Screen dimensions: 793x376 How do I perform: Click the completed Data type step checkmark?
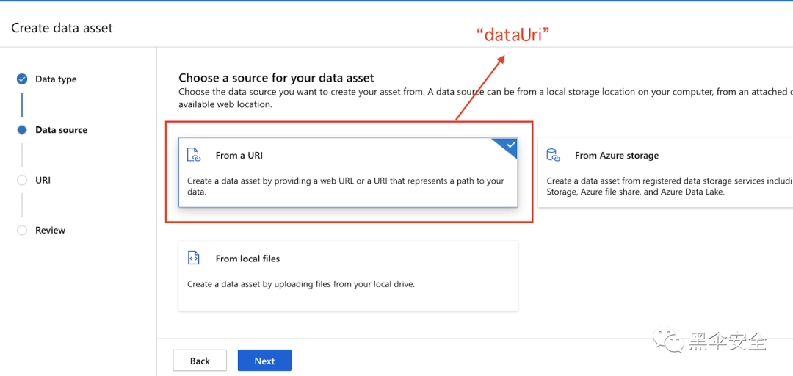point(22,79)
